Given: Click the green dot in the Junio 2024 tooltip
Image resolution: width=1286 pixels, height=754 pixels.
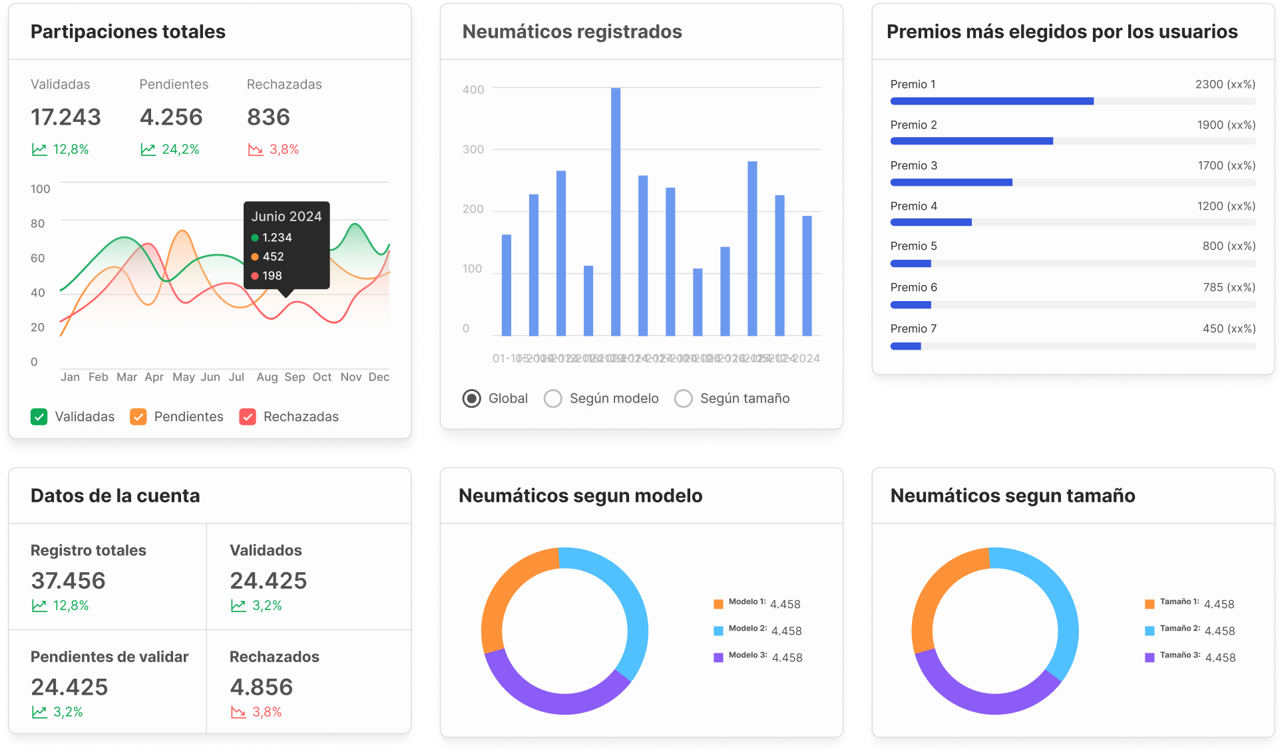Looking at the screenshot, I should click(x=256, y=237).
